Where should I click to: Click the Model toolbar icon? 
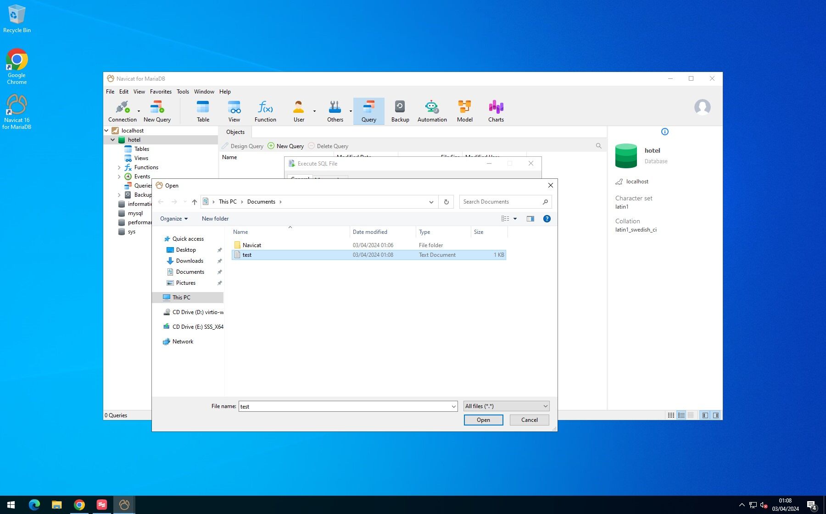464,111
